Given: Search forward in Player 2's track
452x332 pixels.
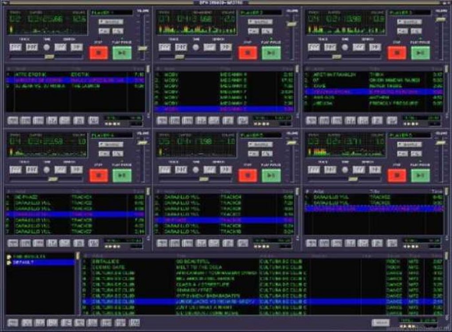Looking at the screenshot, I should pos(226,47).
